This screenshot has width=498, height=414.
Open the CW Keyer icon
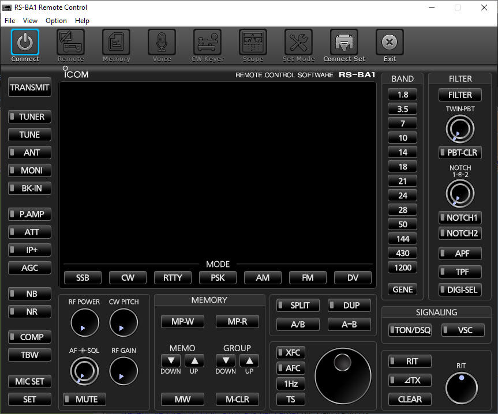(207, 43)
